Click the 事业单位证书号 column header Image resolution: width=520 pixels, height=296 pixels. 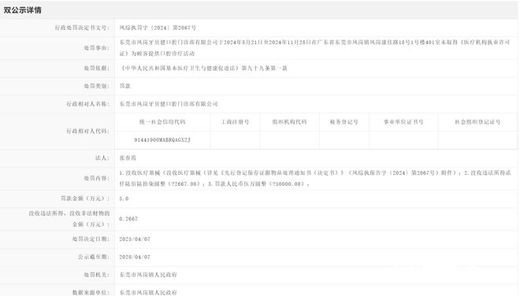point(403,122)
